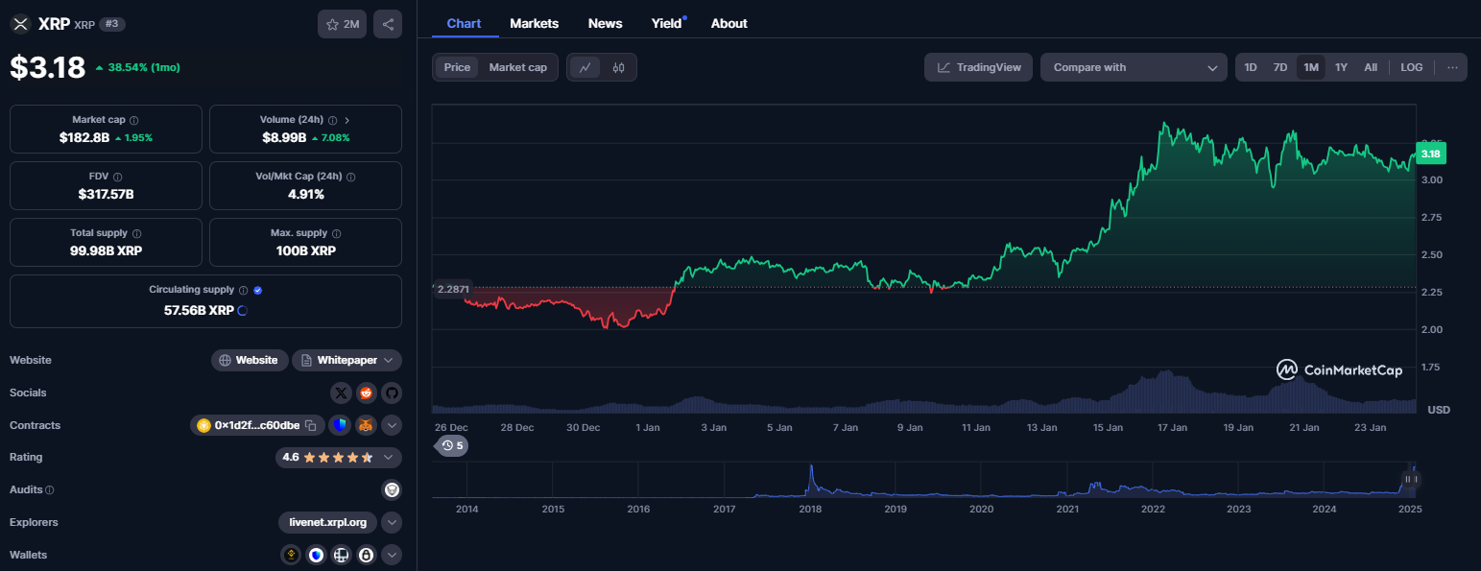Click the FDV info icon

point(117,178)
